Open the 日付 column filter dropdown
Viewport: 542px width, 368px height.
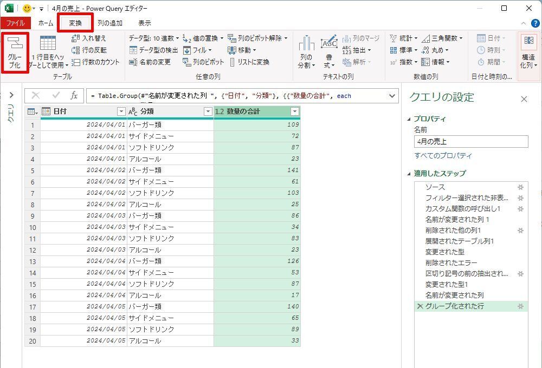click(x=121, y=111)
